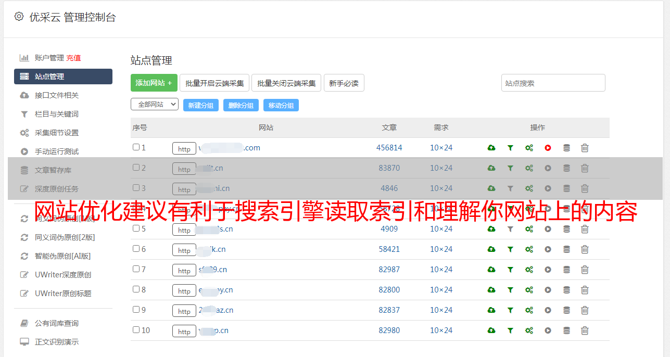Tick the checkbox for row 7

(136, 269)
